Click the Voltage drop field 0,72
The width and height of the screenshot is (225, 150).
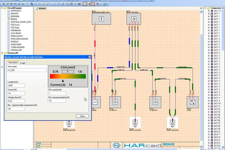click(x=16, y=101)
